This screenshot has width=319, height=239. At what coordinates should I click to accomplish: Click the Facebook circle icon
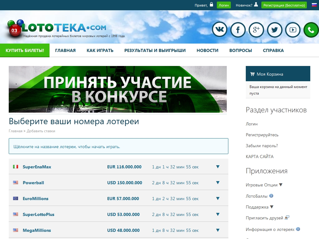click(238, 30)
